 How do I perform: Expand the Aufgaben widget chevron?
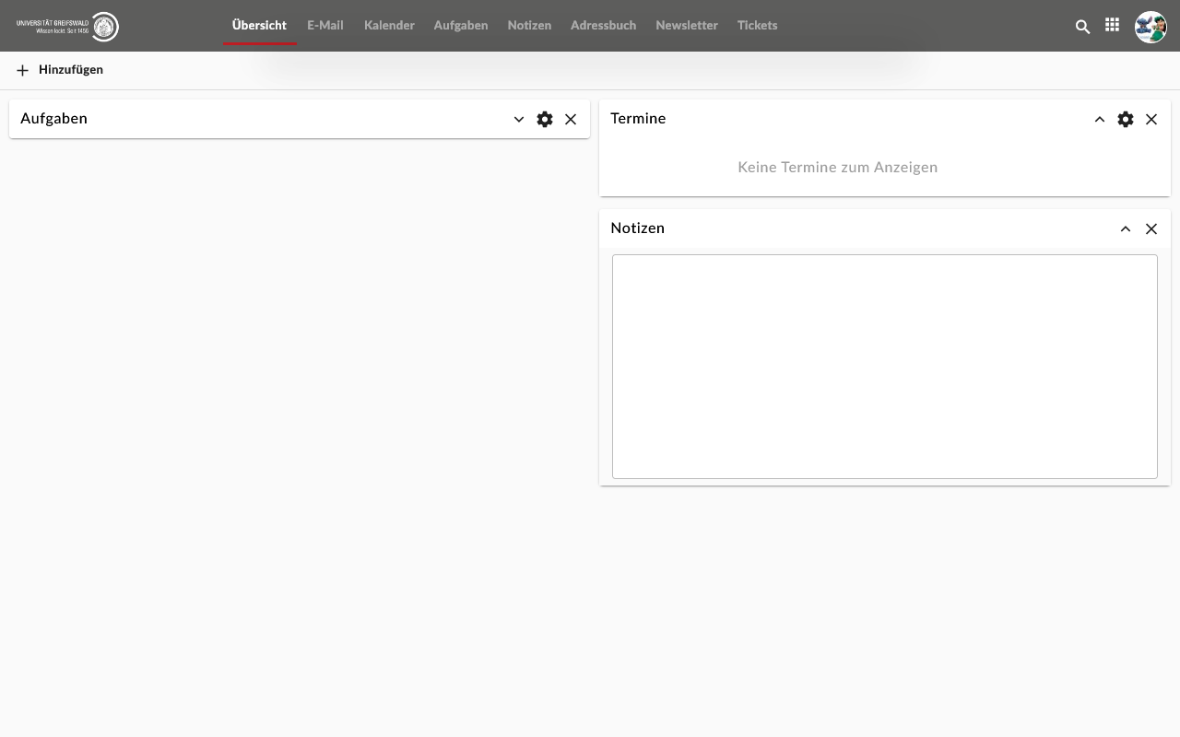click(x=519, y=119)
